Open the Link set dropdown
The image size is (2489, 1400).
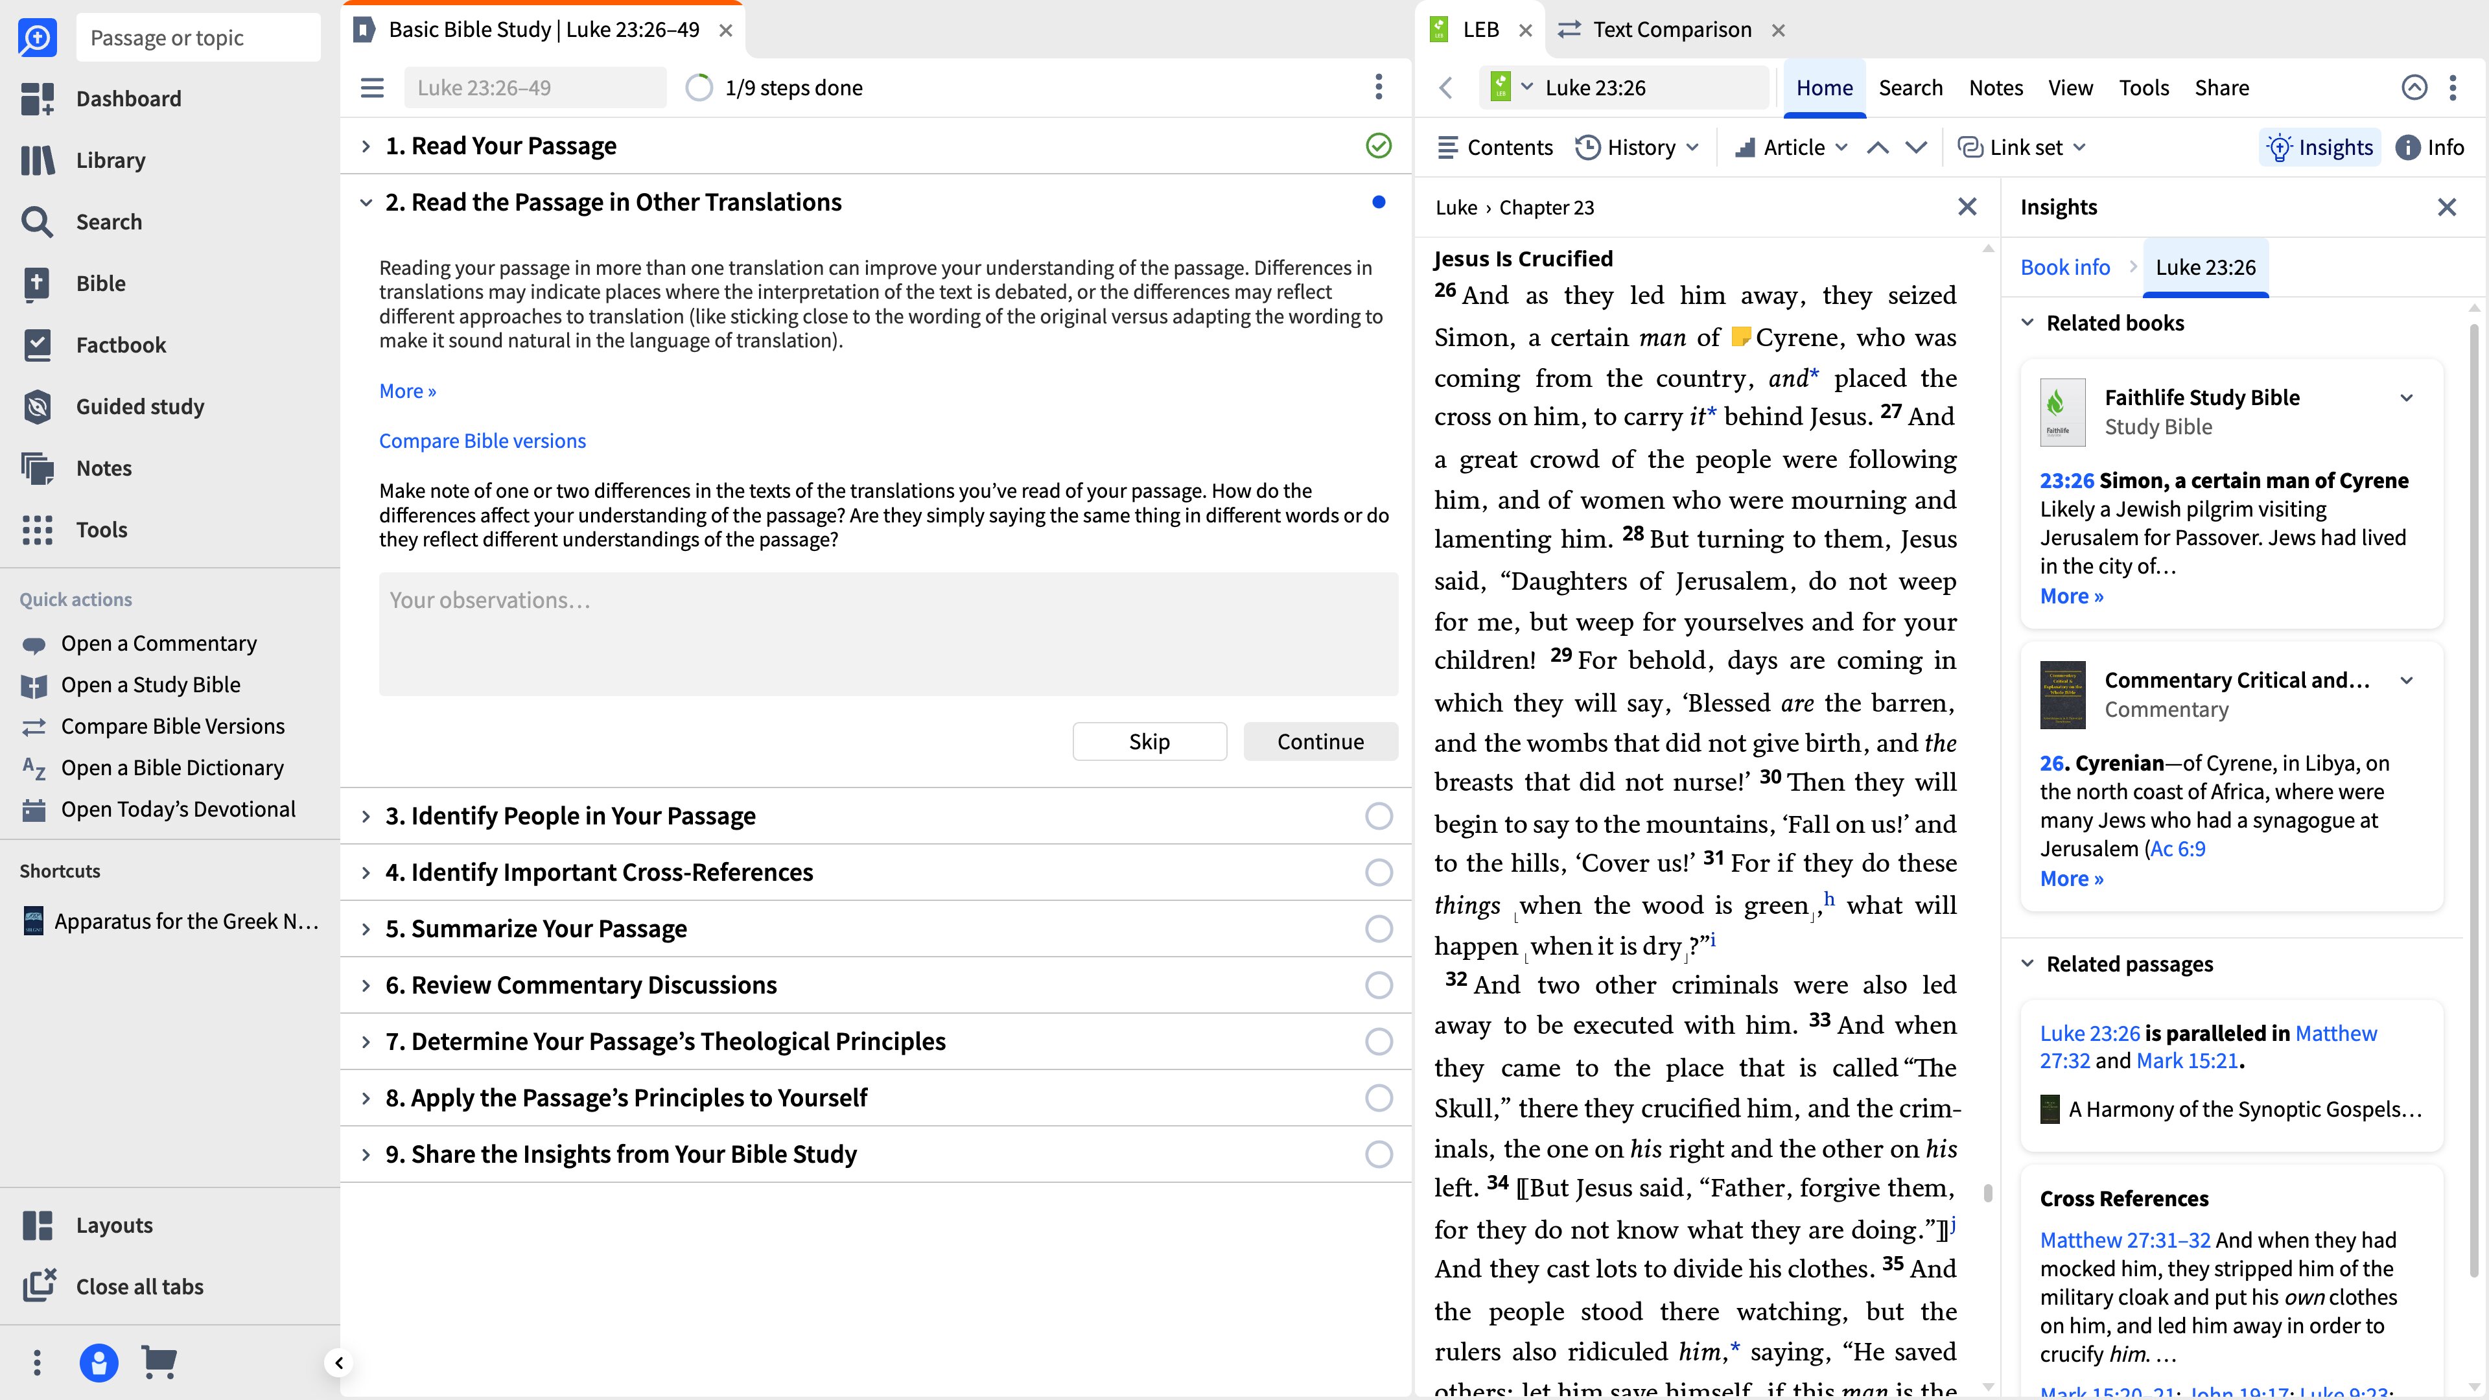2022,148
